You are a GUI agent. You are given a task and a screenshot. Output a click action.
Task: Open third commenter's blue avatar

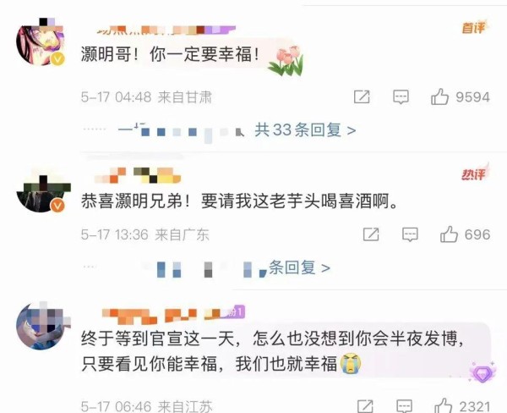click(42, 327)
